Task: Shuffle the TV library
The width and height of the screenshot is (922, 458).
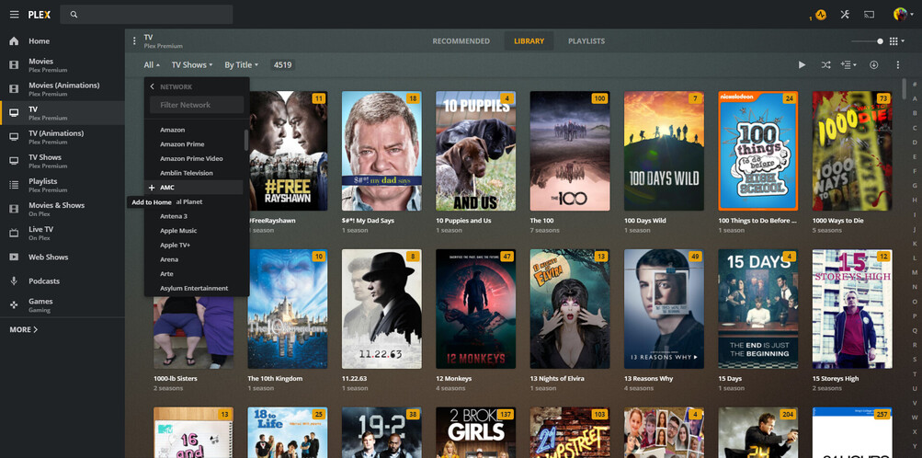Action: (825, 64)
